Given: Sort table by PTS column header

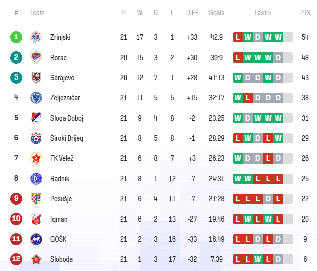Looking at the screenshot, I should [x=305, y=13].
